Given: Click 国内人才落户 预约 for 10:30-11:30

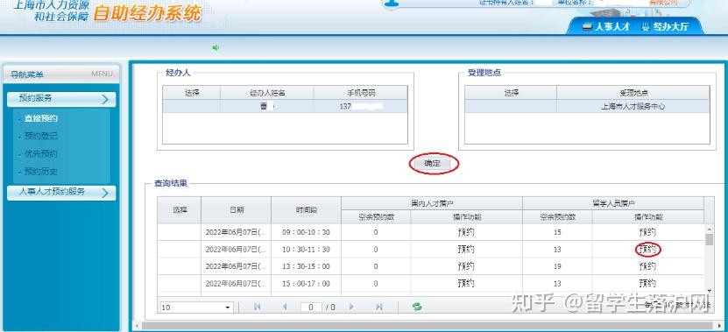Looking at the screenshot, I should (x=466, y=250).
